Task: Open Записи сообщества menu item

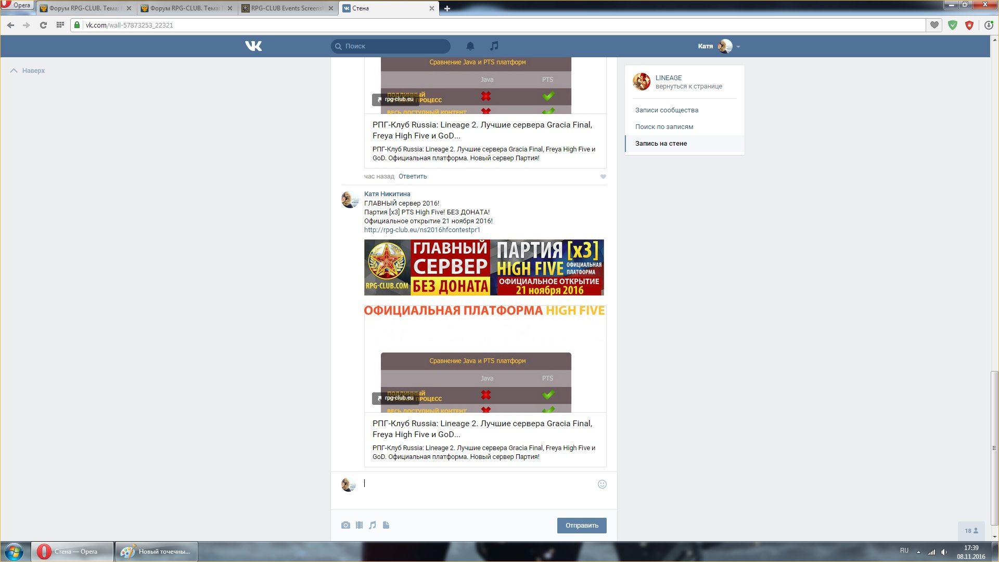Action: (x=667, y=110)
